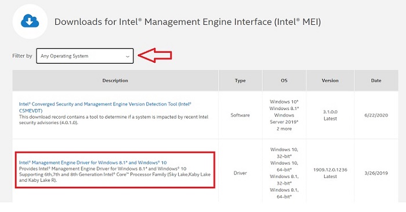Click version 3.1.0.0 Latest cell
This screenshot has width=406, height=212.
330,115
